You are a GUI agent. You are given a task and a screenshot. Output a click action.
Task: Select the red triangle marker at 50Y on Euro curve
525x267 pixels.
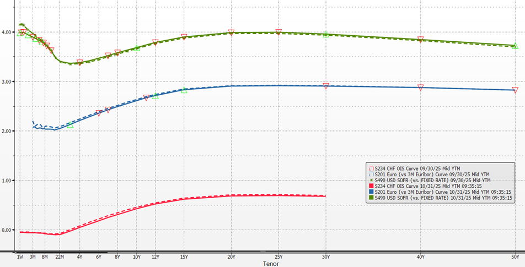click(x=515, y=90)
